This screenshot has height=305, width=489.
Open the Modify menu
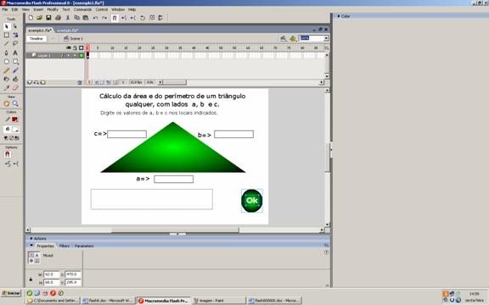point(53,9)
